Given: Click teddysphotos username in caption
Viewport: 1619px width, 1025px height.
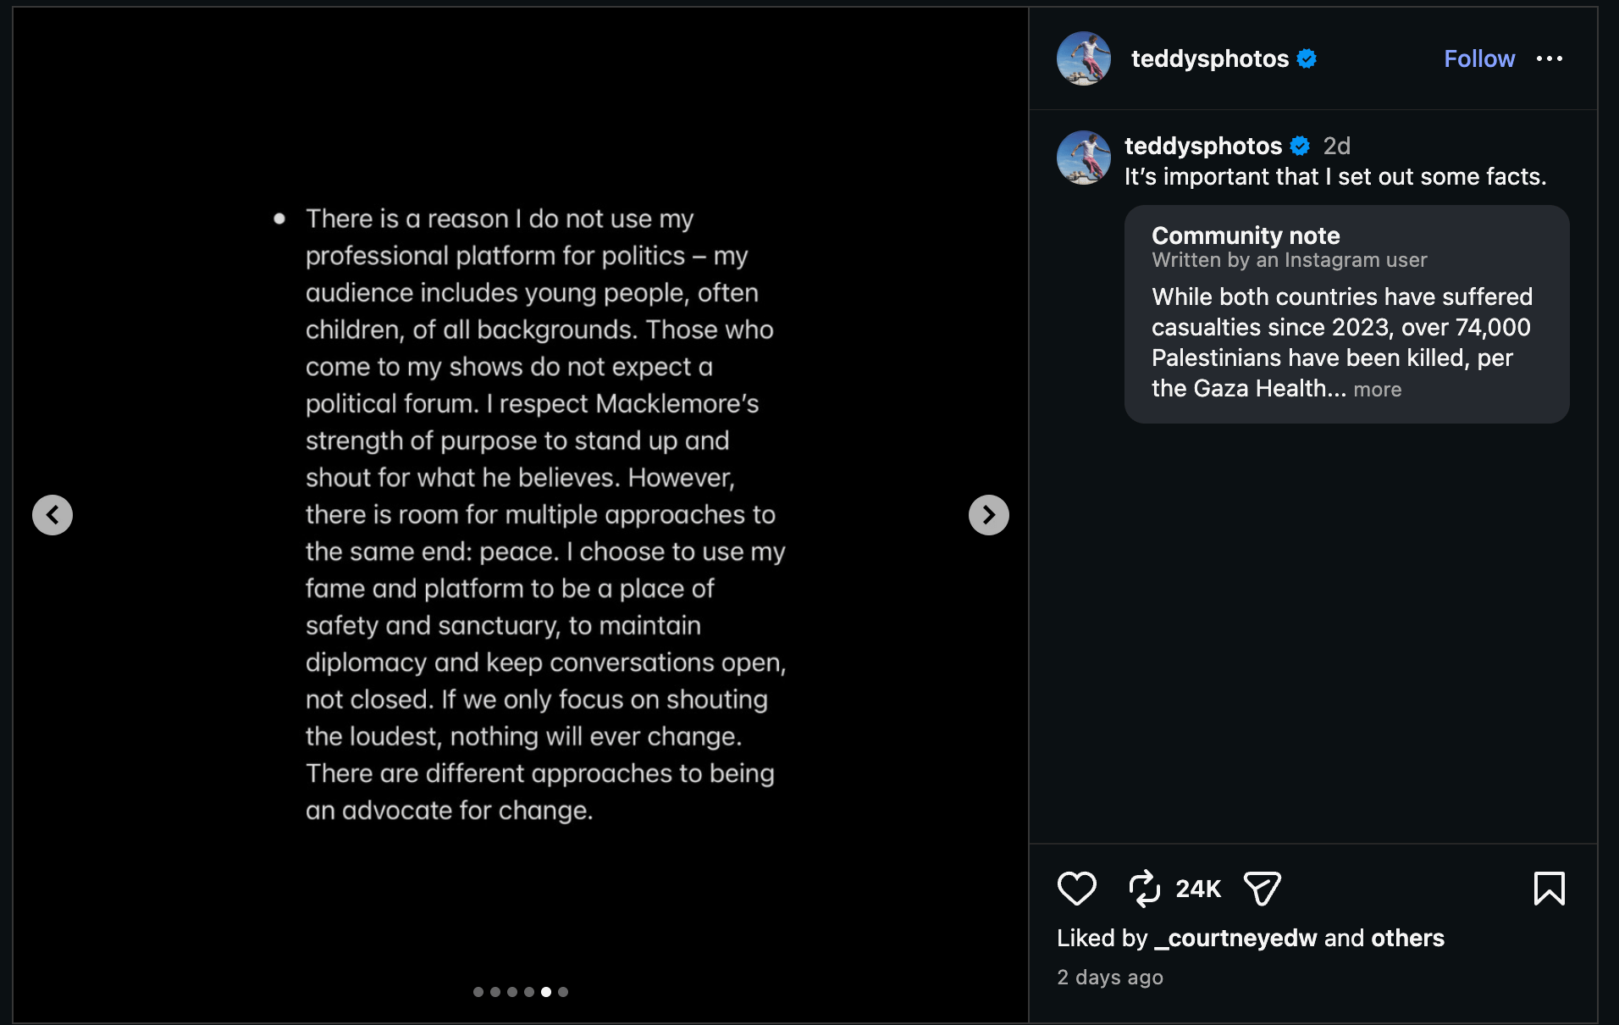Looking at the screenshot, I should tap(1202, 146).
